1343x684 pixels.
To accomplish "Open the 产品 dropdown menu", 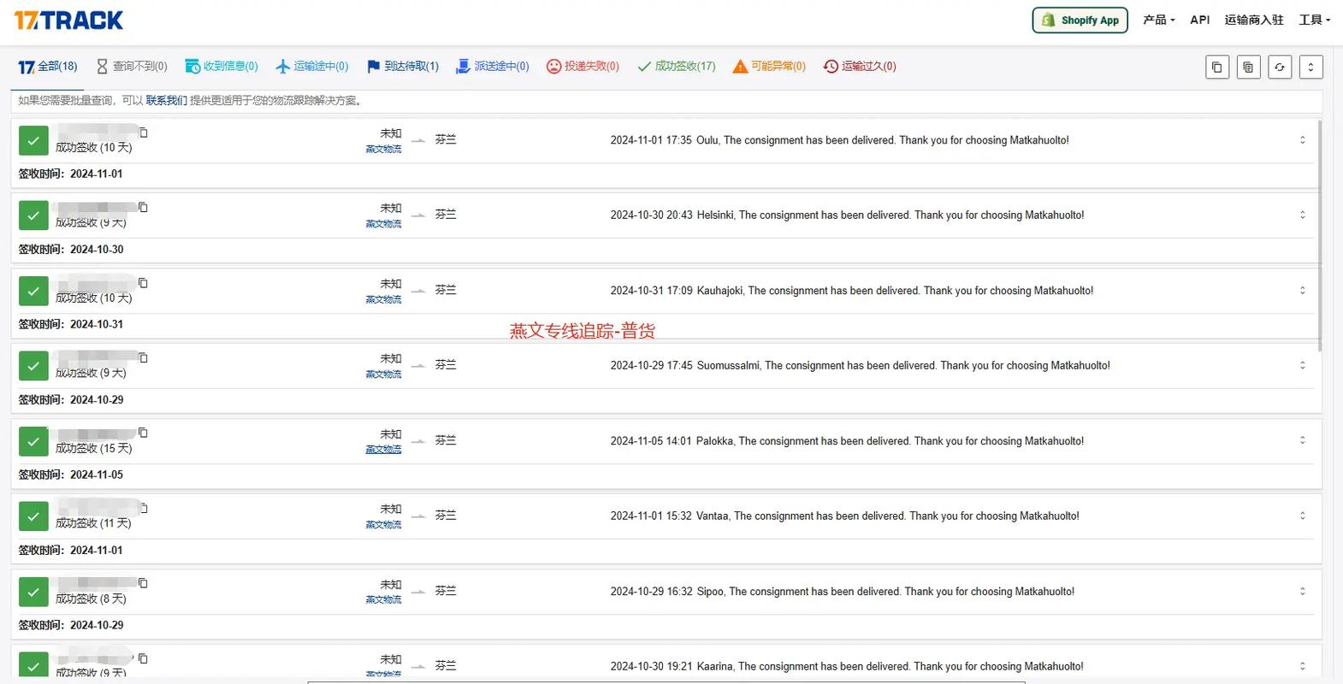I will tap(1158, 20).
